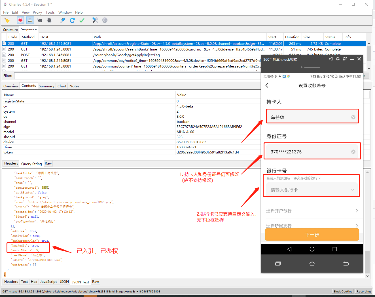375x297 pixels.
Task: Select the response Text tab
Action: (24, 282)
